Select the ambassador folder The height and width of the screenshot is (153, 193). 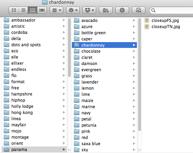pos(34,20)
